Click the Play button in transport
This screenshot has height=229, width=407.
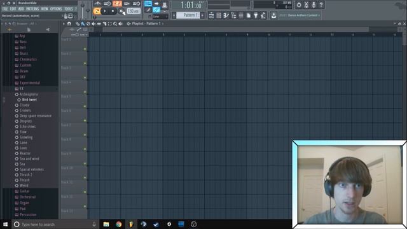[x=104, y=11]
